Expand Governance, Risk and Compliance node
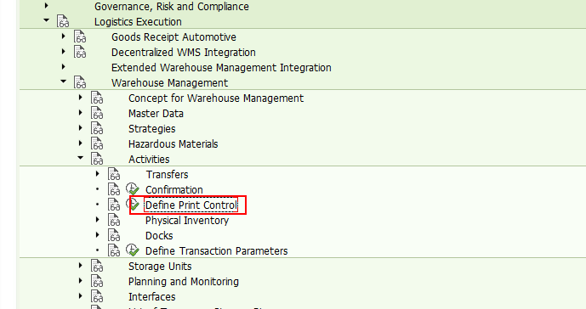Viewport: 586px width, 309px height. 46,6
